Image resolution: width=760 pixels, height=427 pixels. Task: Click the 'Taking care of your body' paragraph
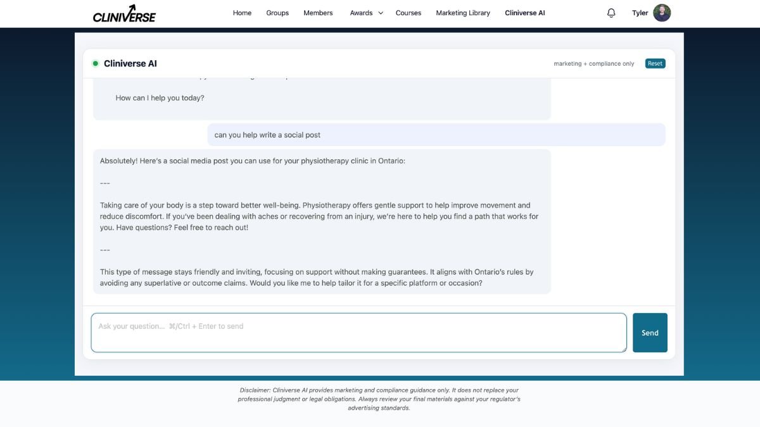pyautogui.click(x=319, y=216)
